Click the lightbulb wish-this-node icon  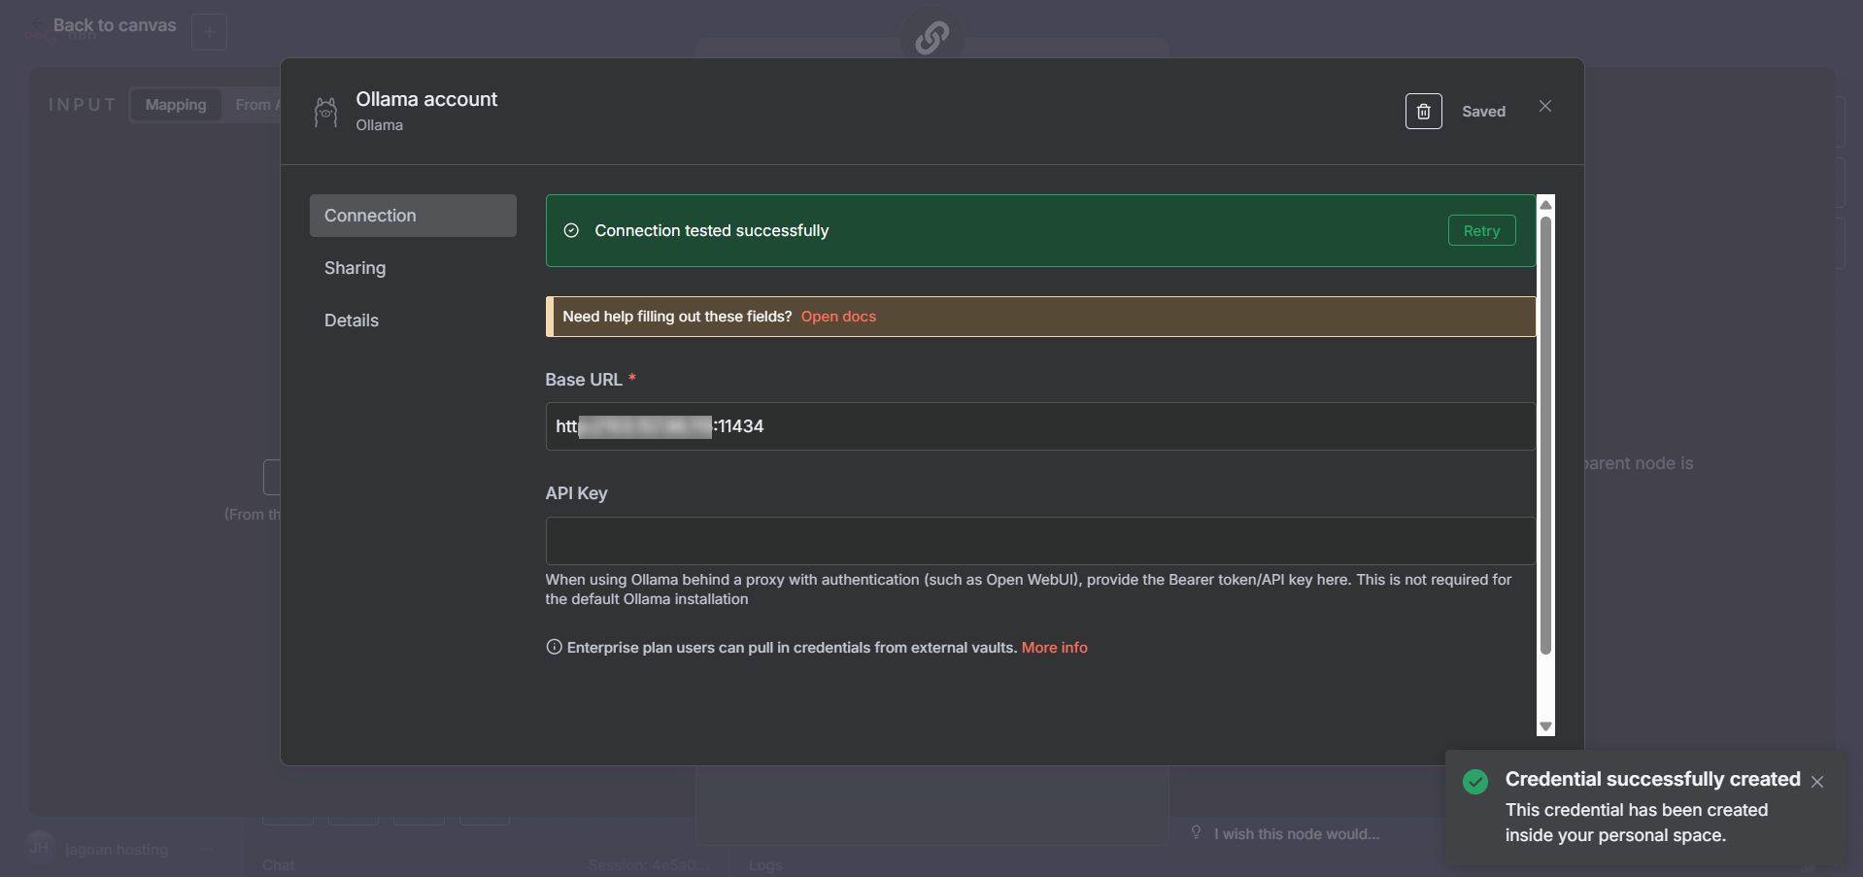[1196, 832]
